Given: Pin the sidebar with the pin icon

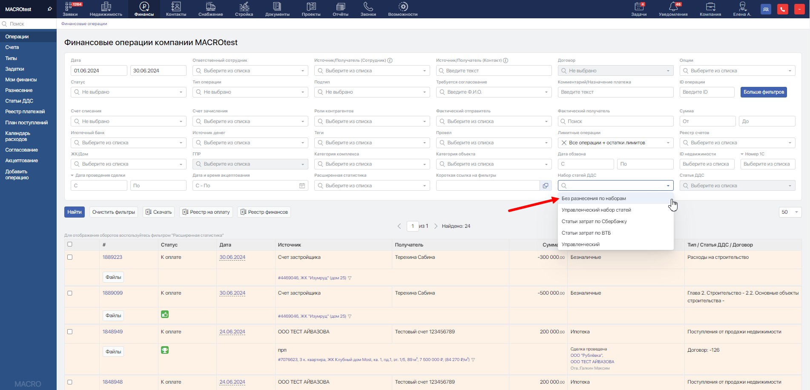Looking at the screenshot, I should (x=50, y=9).
